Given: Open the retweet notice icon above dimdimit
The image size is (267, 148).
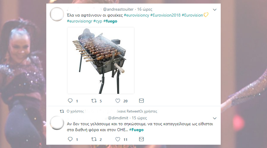Looking at the screenshot, I should click(62, 111).
